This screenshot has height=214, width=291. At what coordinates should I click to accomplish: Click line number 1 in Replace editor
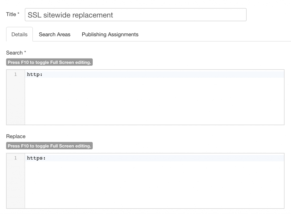click(x=15, y=158)
